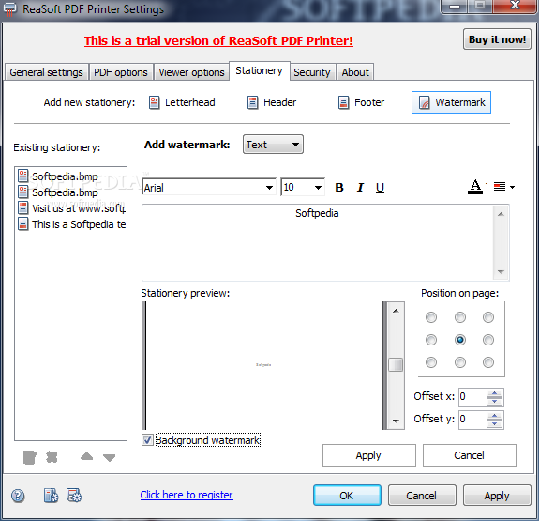Viewport: 539px width, 521px height.
Task: Select the top-center position radio button
Action: click(x=460, y=317)
